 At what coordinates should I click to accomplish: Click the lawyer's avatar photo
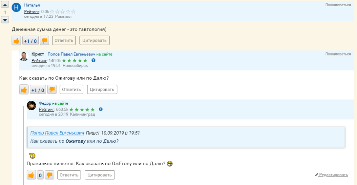24,57
